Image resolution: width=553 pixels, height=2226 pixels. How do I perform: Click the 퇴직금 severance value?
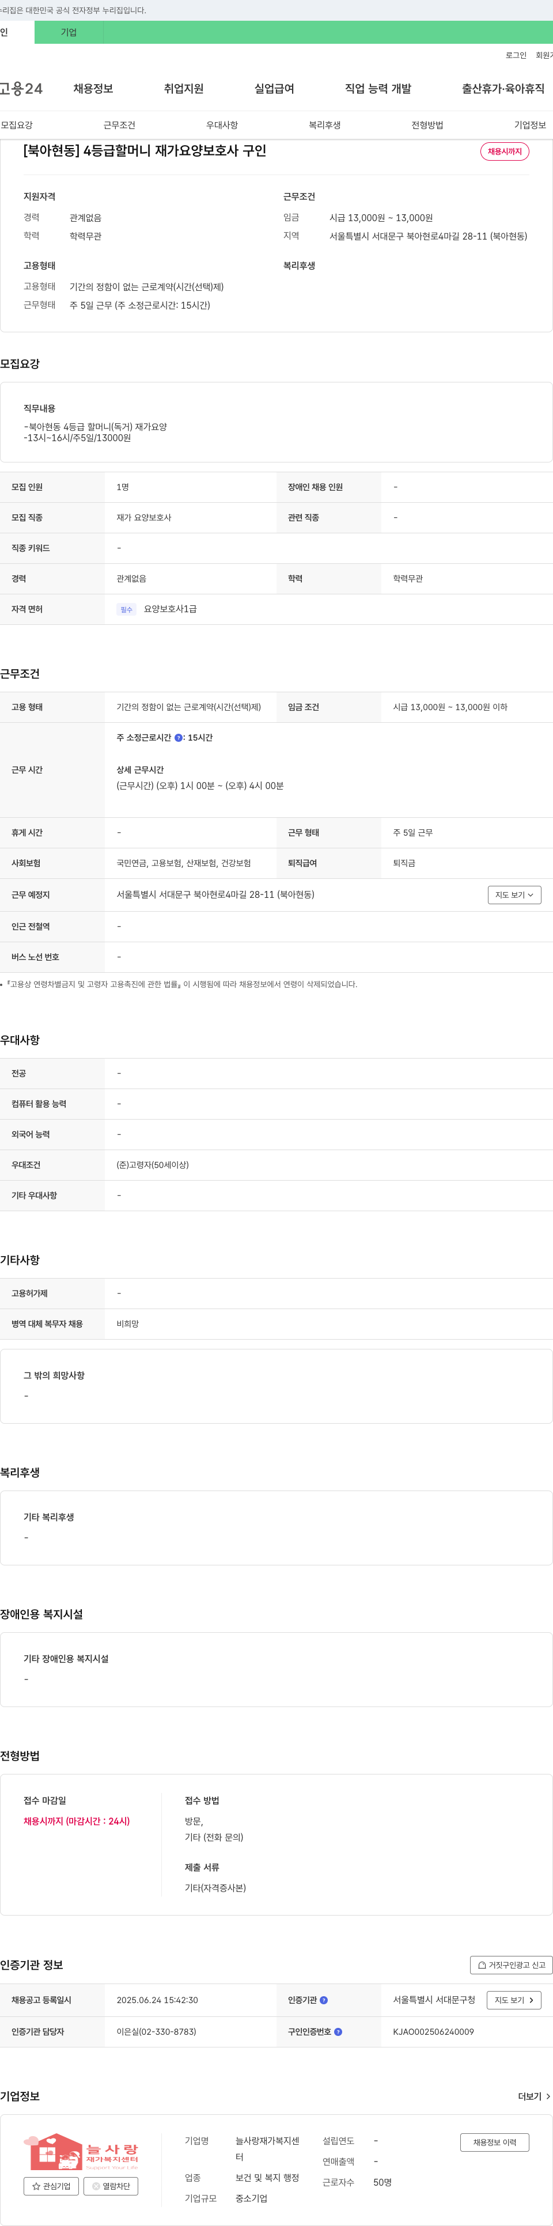tap(404, 863)
